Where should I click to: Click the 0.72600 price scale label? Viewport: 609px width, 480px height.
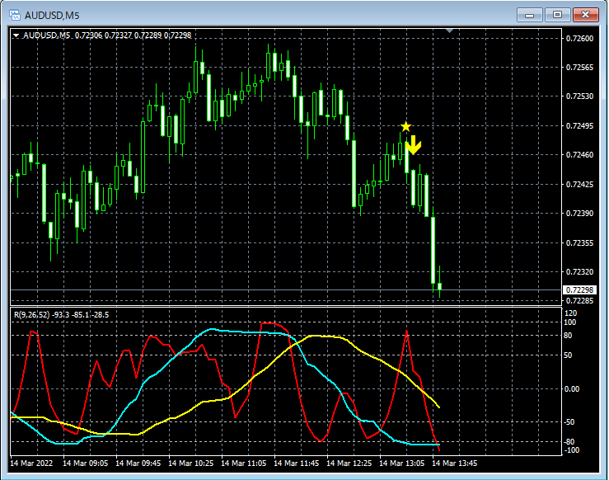coord(580,38)
